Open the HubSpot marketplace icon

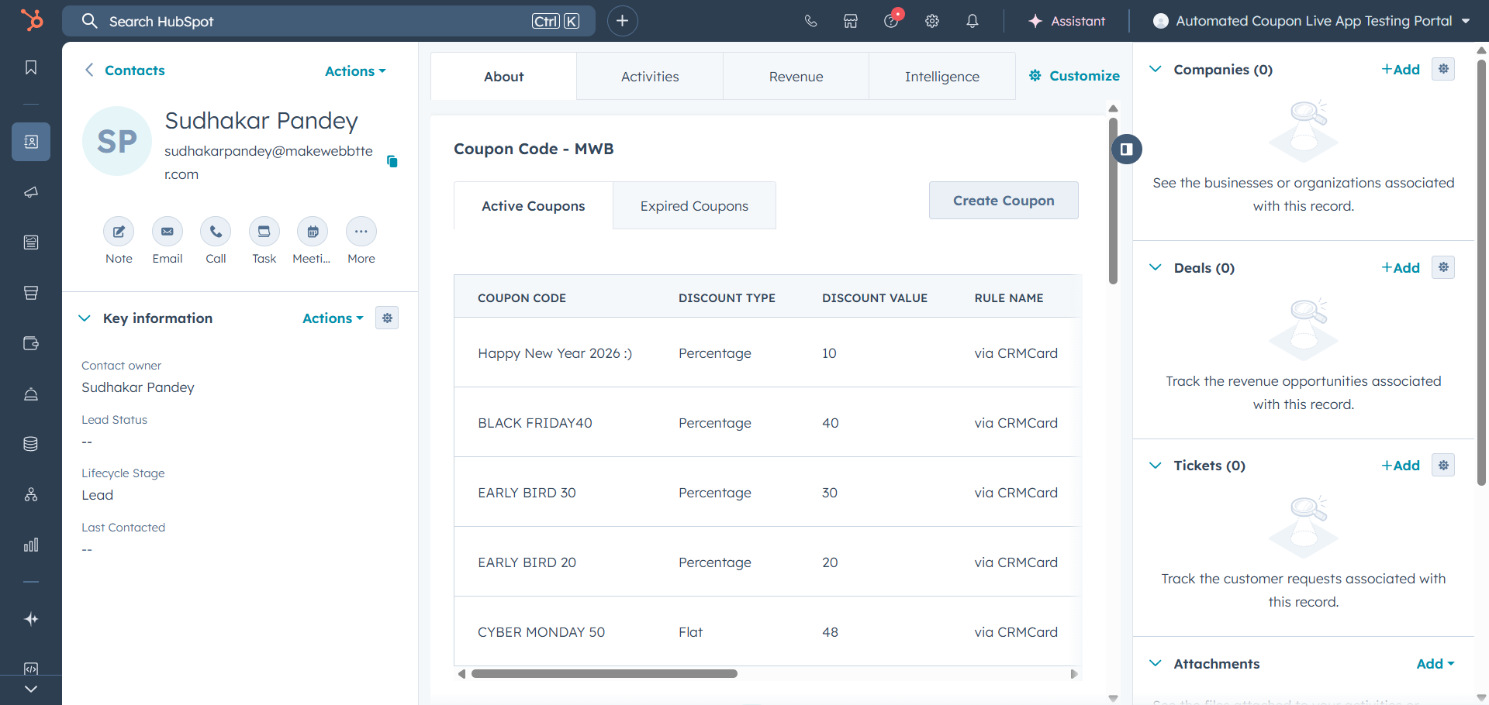point(851,21)
